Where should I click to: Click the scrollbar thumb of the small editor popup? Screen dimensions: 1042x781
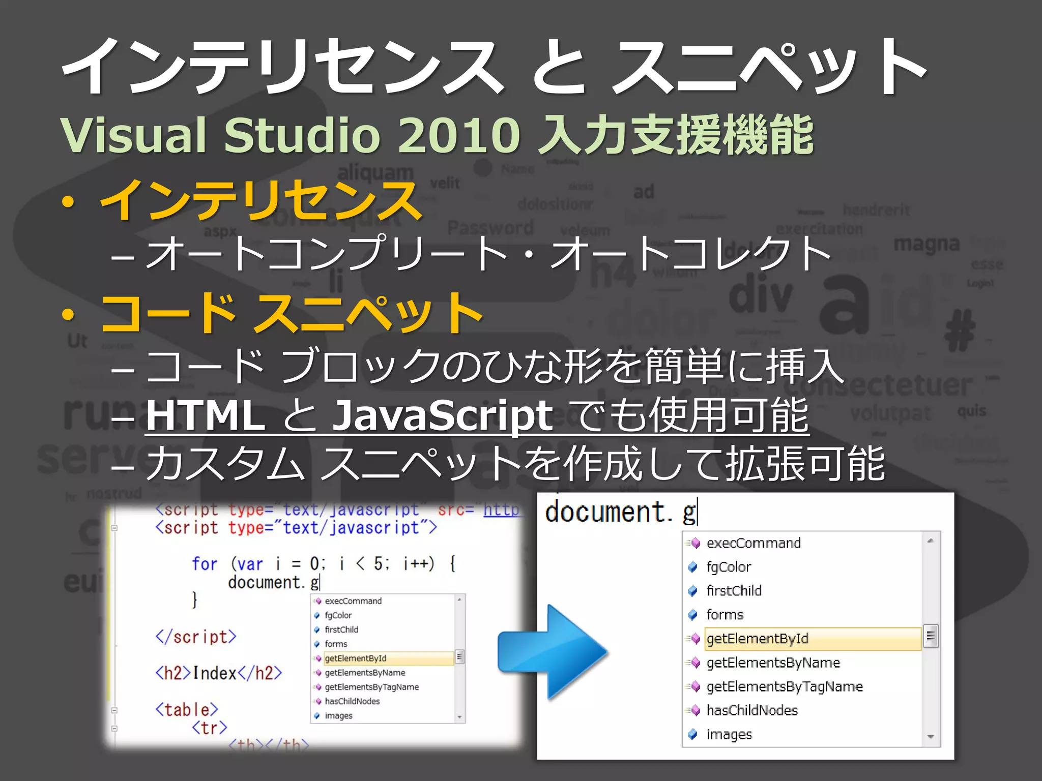click(x=459, y=657)
